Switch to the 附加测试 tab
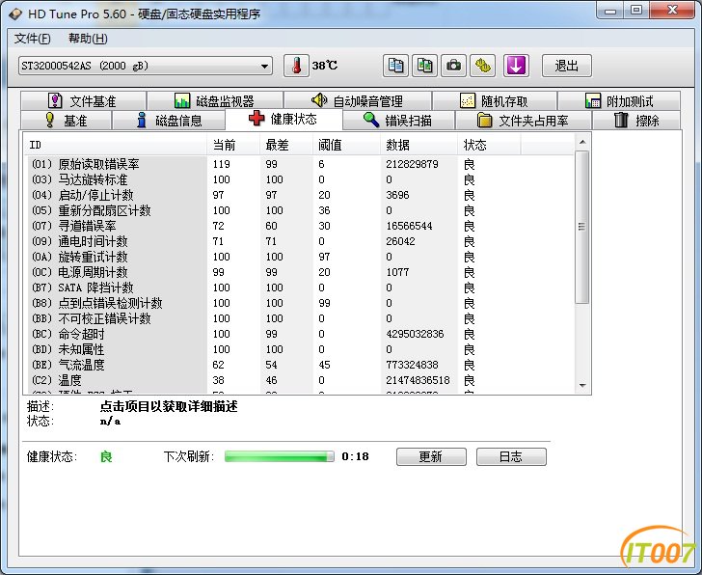The image size is (702, 575). coord(619,101)
